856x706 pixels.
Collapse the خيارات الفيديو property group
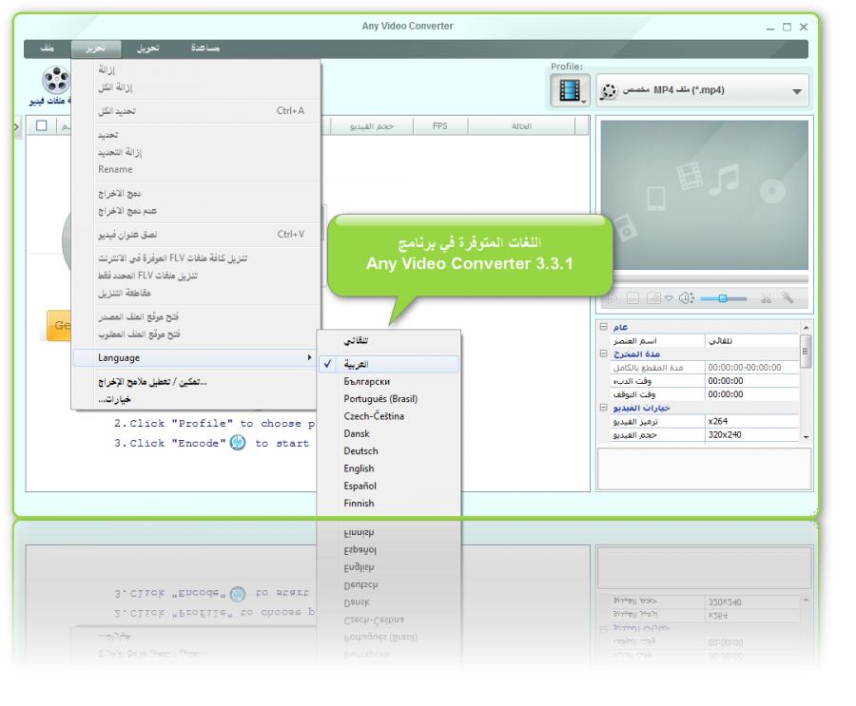[603, 406]
